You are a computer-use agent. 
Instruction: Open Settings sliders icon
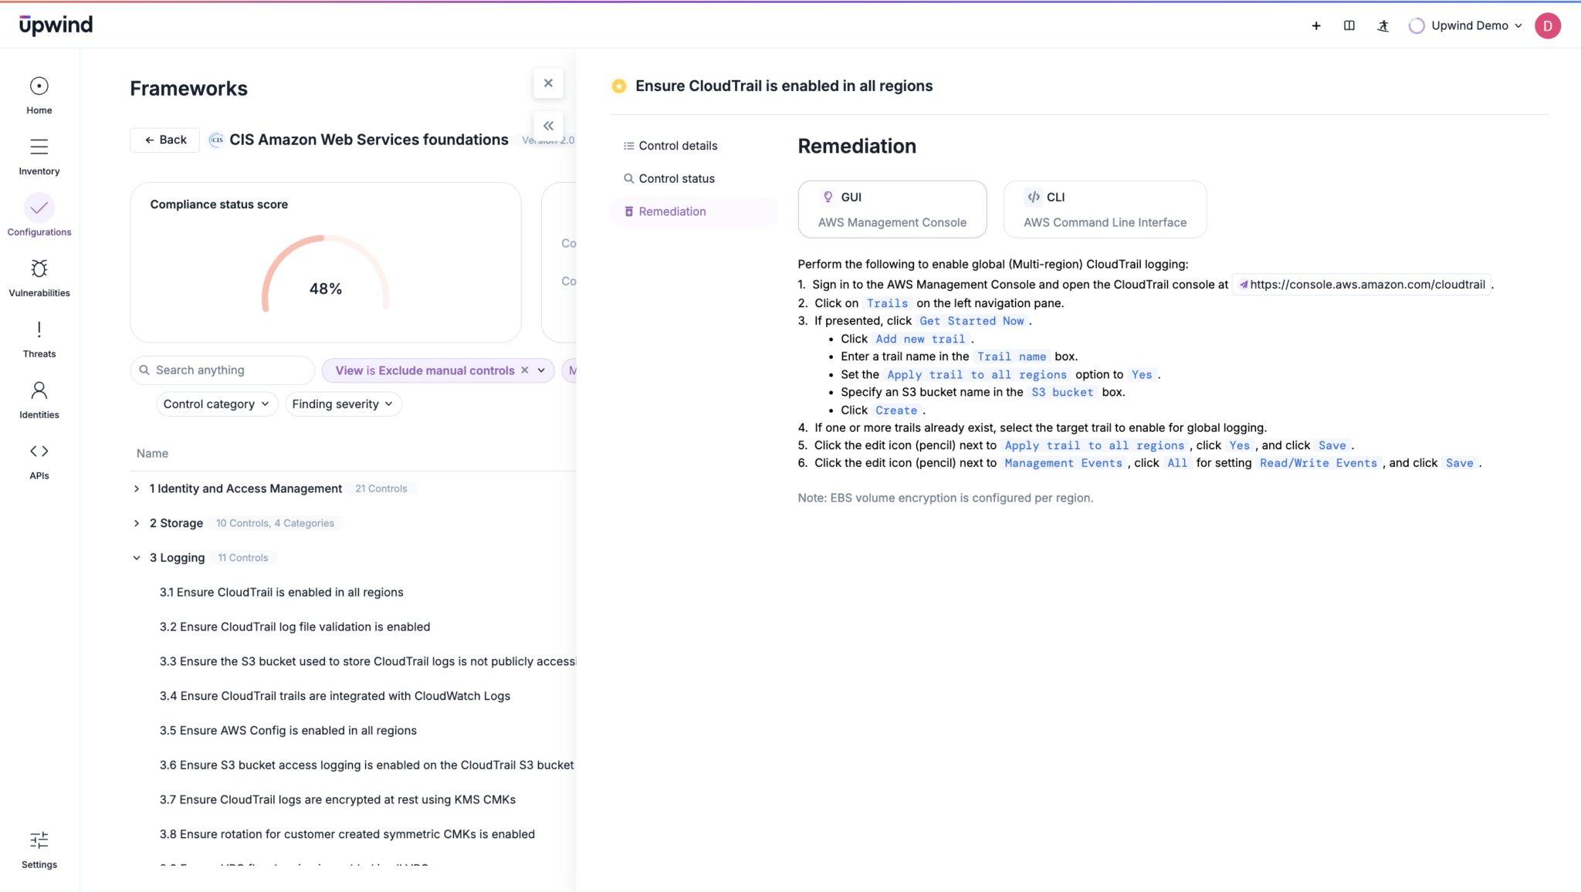pyautogui.click(x=39, y=840)
